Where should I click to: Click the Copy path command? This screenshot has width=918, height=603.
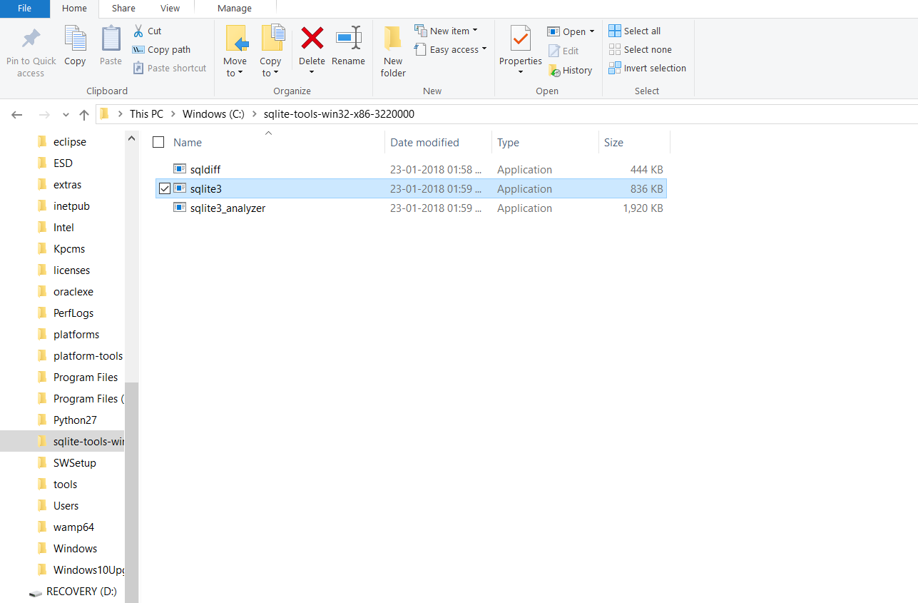click(x=161, y=49)
